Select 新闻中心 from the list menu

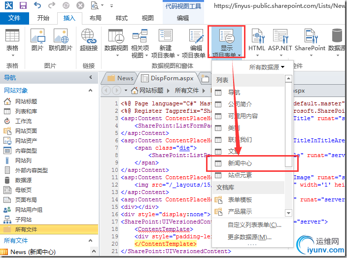tap(248, 163)
